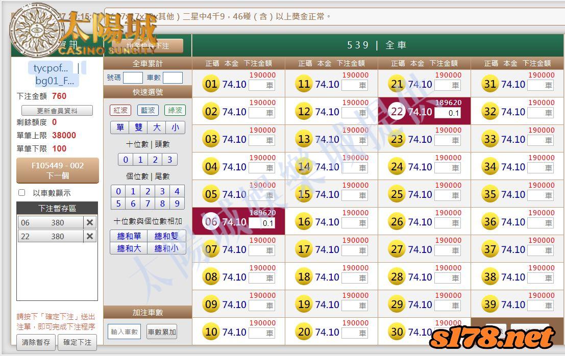Viewport: 565px width, 356px height.
Task: Select number ball 18
Action: pyautogui.click(x=304, y=277)
